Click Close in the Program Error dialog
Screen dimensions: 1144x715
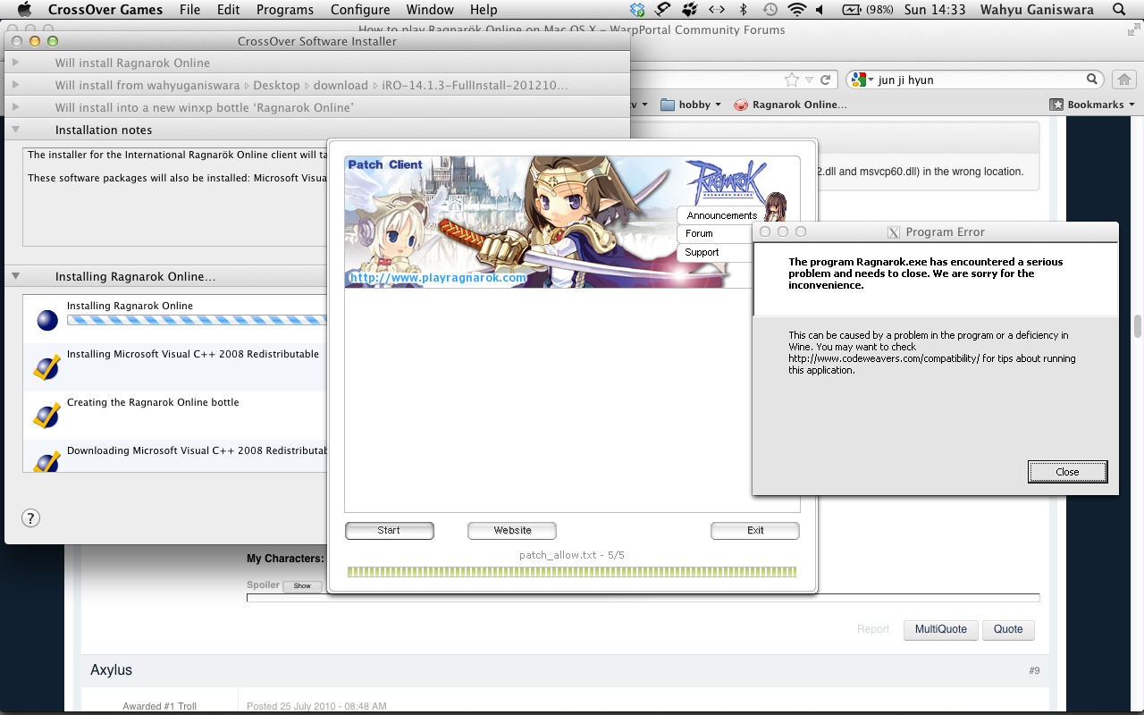point(1067,472)
